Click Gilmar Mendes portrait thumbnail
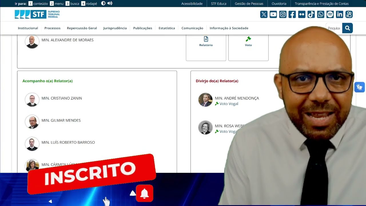This screenshot has height=206, width=366. pyautogui.click(x=32, y=122)
